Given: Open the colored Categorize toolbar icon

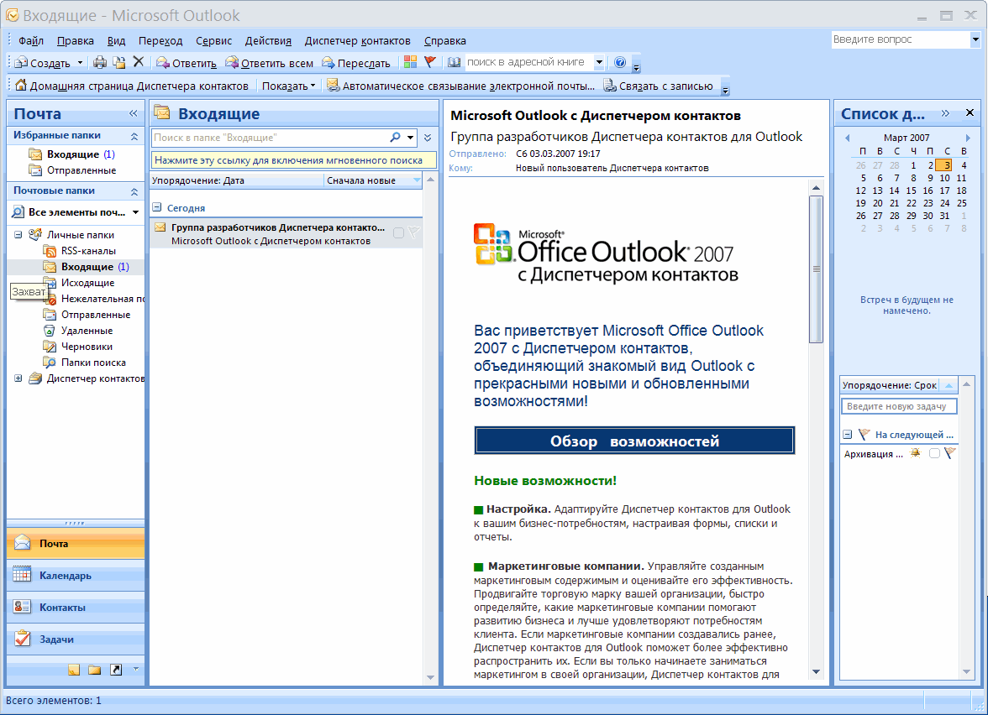Looking at the screenshot, I should 410,62.
